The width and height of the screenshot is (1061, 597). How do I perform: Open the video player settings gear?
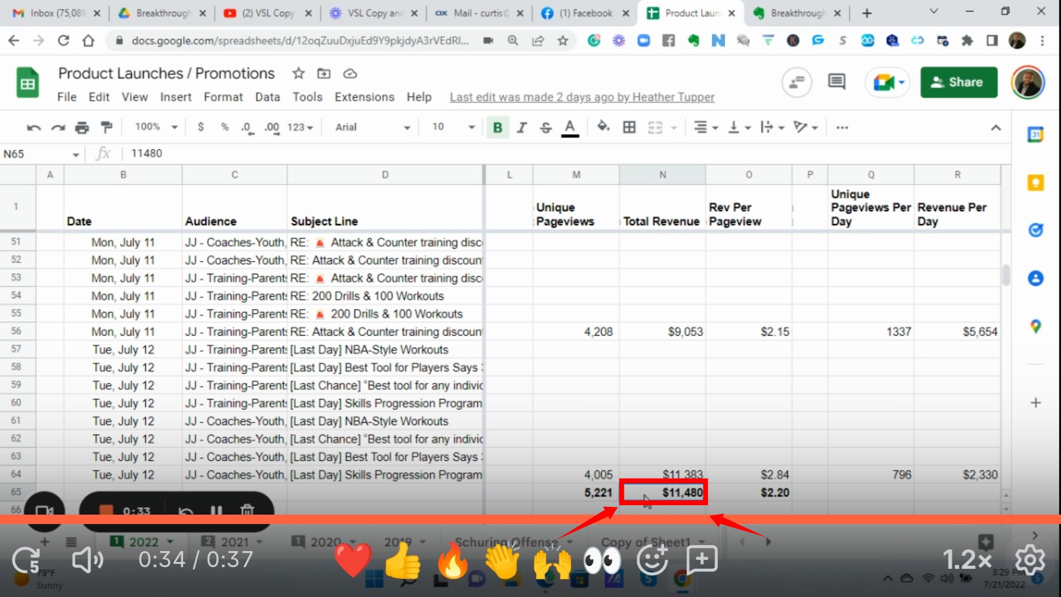1031,560
